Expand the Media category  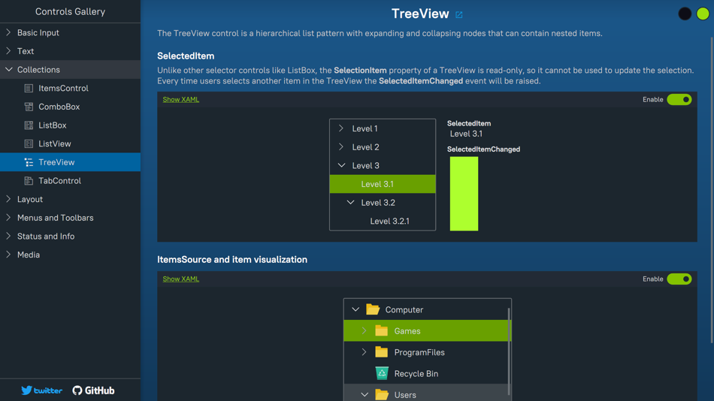coord(8,255)
